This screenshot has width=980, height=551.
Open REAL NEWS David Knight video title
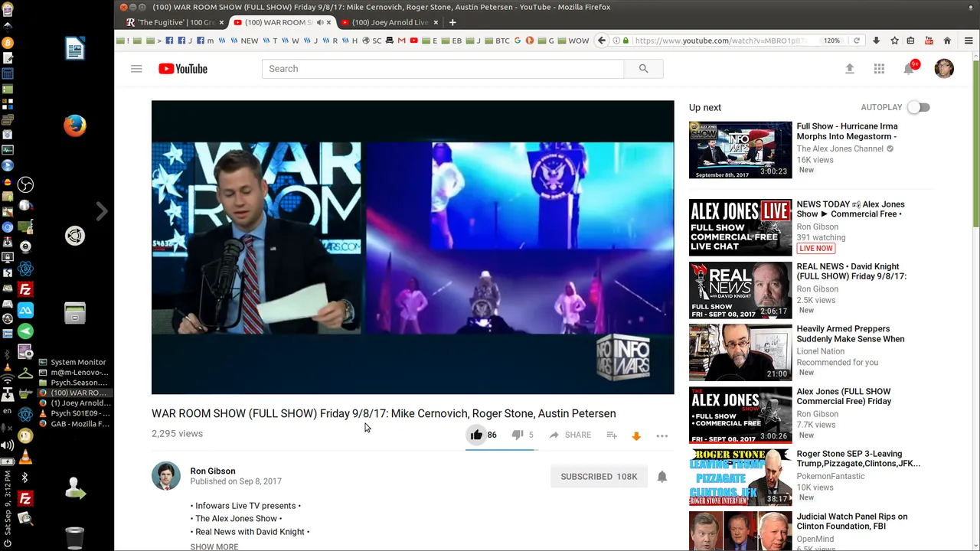851,271
